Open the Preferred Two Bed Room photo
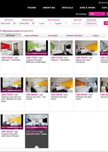This screenshot has width=108, height=152. pos(86,85)
